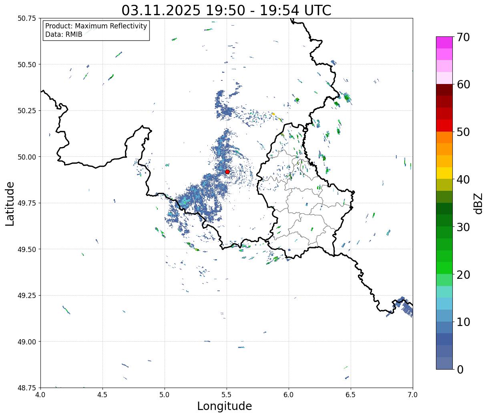Click the colorbar tick label 30
488x416 pixels.
pos(463,227)
